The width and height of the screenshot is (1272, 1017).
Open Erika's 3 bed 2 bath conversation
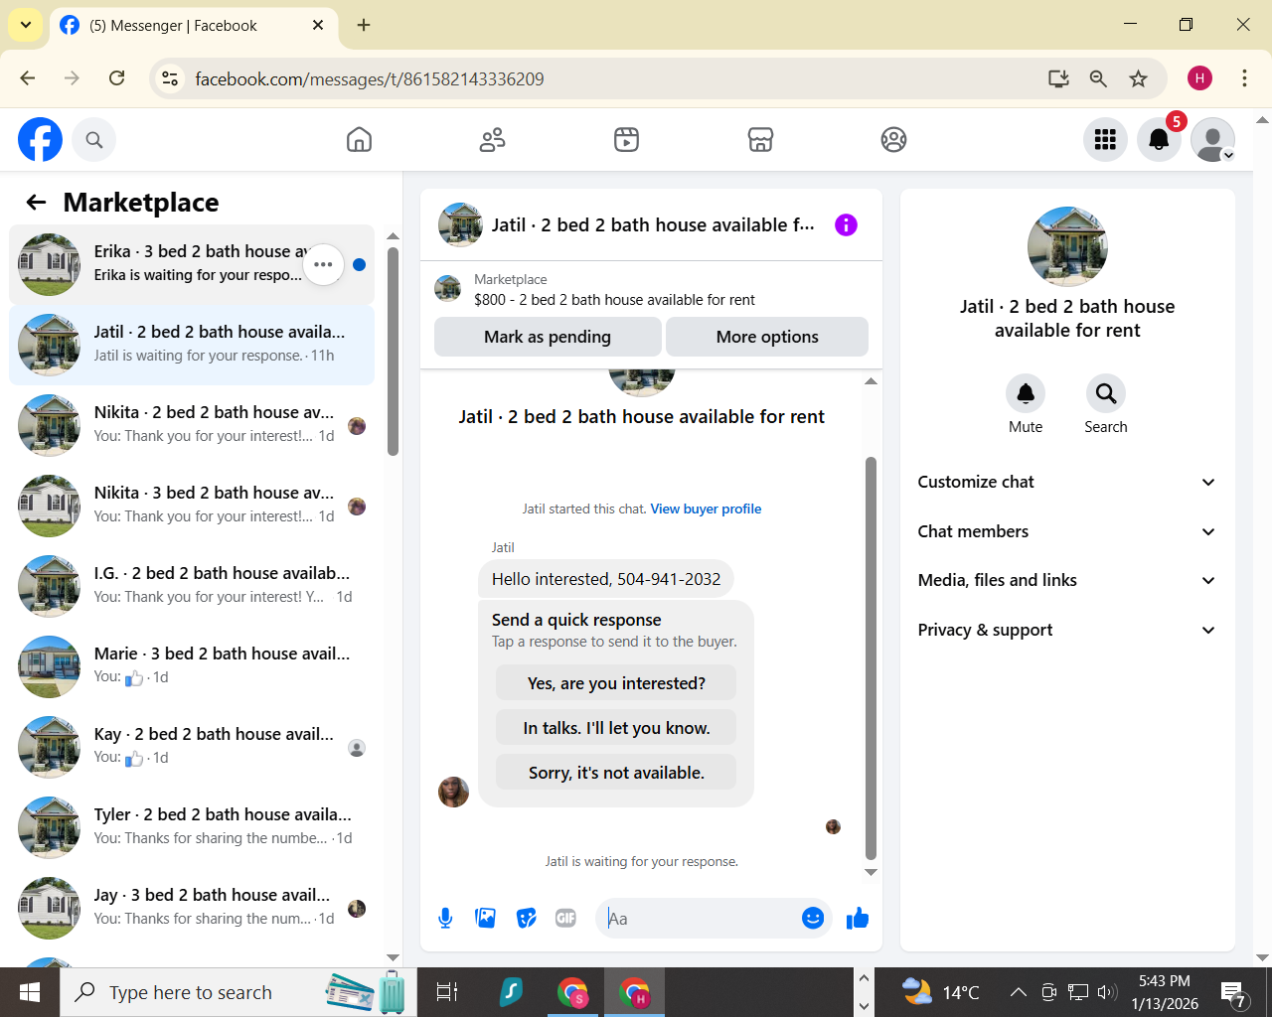[192, 264]
